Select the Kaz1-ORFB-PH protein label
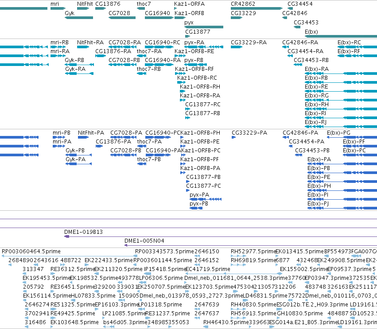 pyautogui.click(x=200, y=133)
